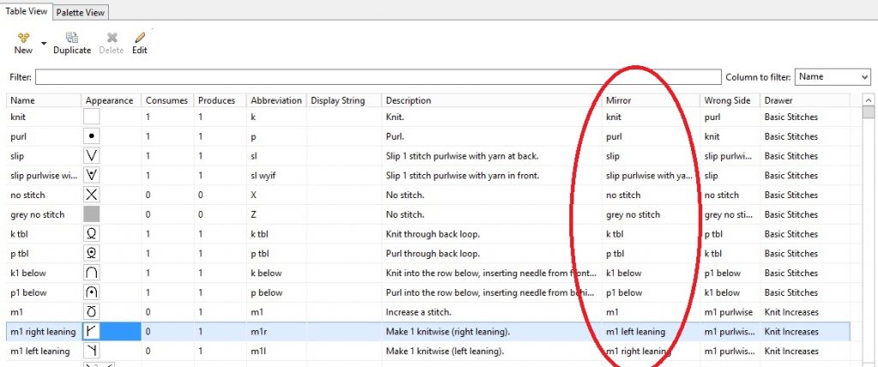The height and width of the screenshot is (367, 878).
Task: Click the 'grey no stitch' mirror cell
Action: coord(633,214)
